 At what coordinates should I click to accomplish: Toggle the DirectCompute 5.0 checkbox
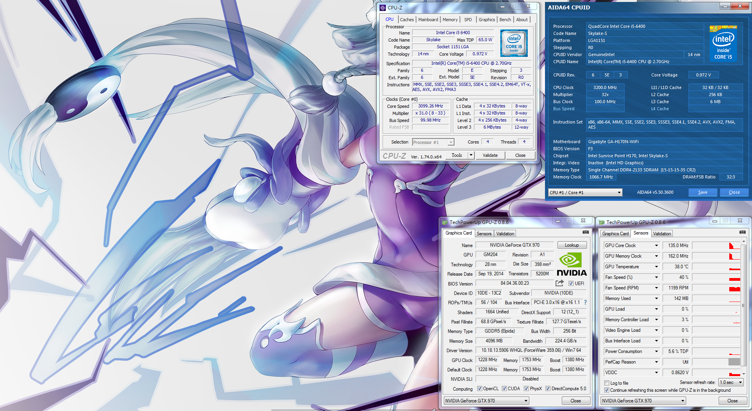548,389
